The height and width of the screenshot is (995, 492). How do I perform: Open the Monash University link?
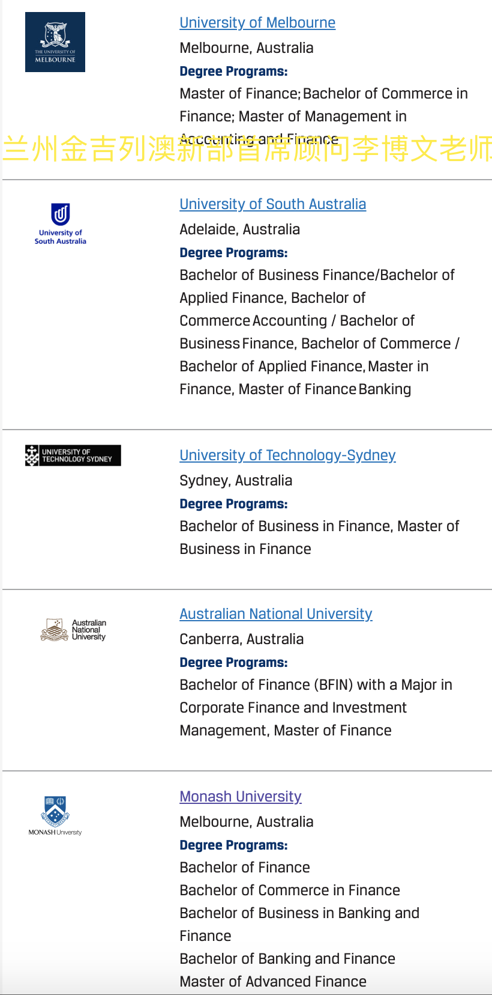click(x=241, y=797)
